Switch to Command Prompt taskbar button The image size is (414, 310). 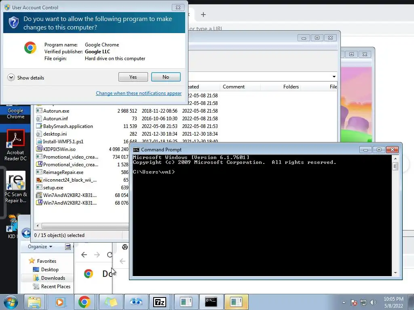pos(211,302)
